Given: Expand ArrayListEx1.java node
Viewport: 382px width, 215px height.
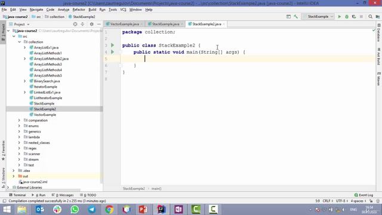Looking at the screenshot, I should [25, 48].
